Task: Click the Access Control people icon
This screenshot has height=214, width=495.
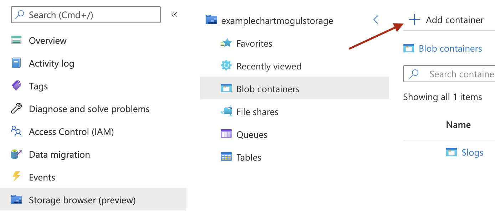Action: (x=16, y=131)
